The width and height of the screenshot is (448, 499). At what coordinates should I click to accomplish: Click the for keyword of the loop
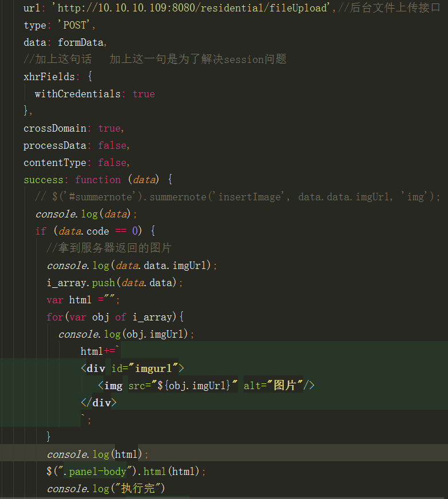point(55,317)
